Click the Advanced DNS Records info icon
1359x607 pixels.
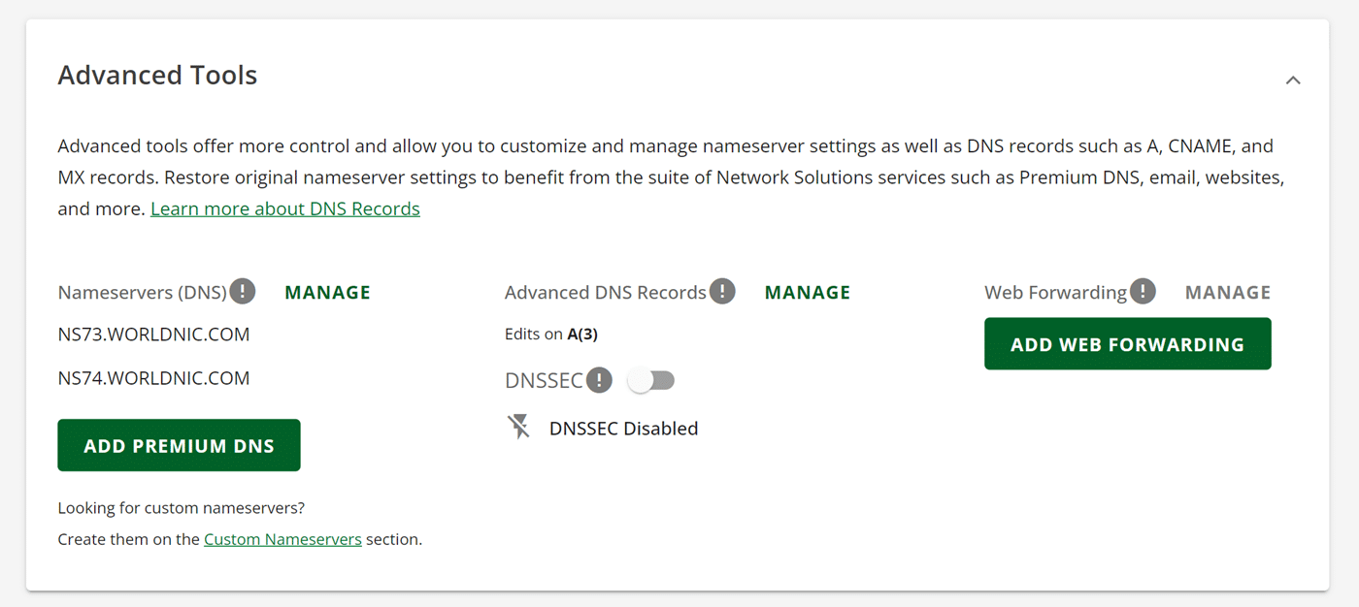pyautogui.click(x=722, y=290)
